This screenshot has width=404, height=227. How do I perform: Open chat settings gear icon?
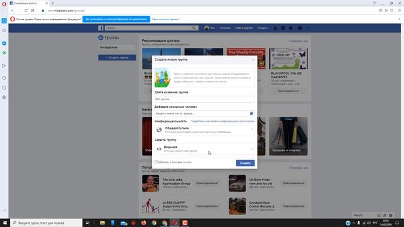[391, 215]
